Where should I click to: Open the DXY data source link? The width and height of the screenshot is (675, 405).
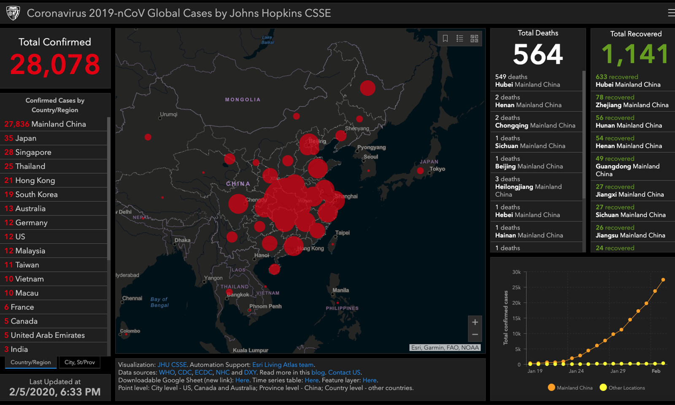pos(250,373)
